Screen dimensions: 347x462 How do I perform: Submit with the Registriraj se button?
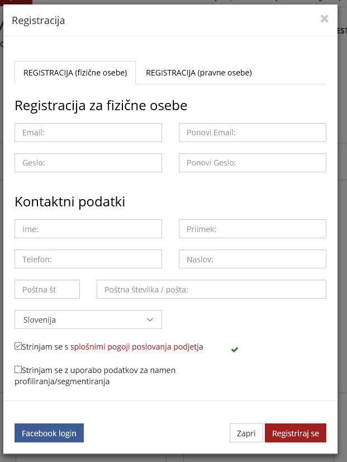[x=296, y=433]
